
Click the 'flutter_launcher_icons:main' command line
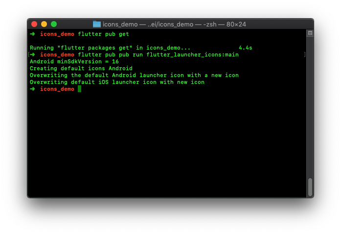159,54
